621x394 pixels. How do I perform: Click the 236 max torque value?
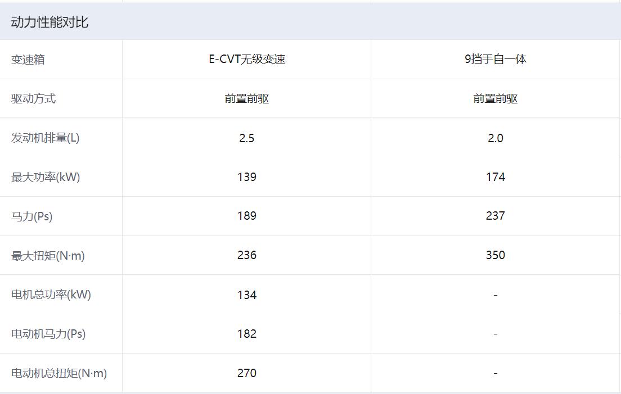click(247, 255)
